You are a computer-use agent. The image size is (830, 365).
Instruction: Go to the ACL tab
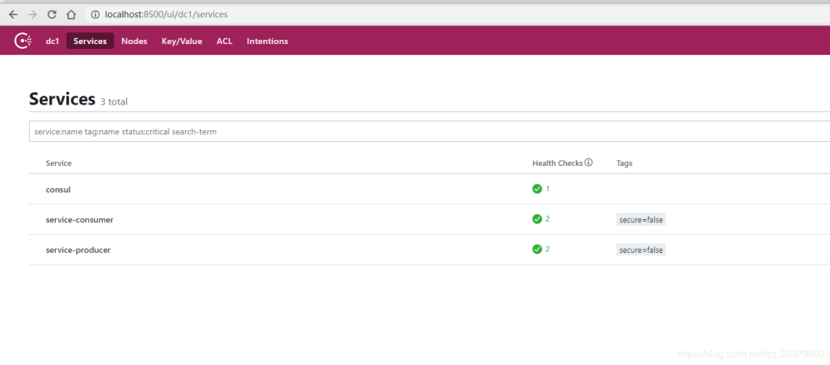[x=224, y=41]
